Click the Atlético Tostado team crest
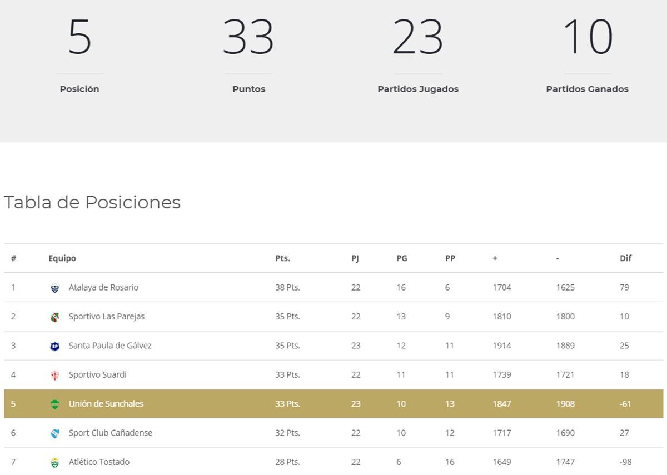The width and height of the screenshot is (667, 475). point(54,462)
